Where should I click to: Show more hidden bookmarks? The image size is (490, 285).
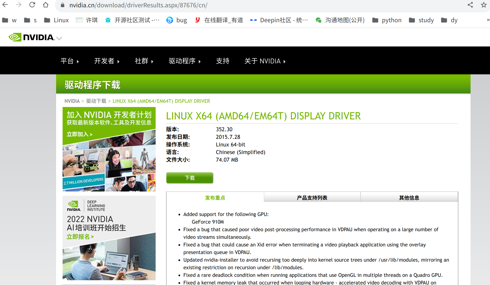pyautogui.click(x=488, y=20)
